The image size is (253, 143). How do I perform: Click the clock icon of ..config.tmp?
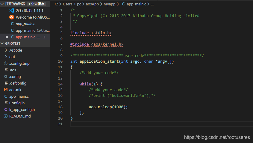pyautogui.click(x=6, y=63)
